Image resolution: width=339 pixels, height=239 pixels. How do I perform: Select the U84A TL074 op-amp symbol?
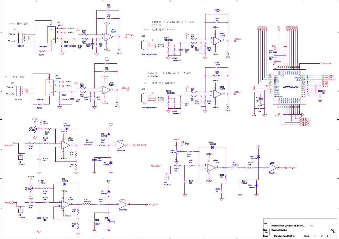[109, 37]
